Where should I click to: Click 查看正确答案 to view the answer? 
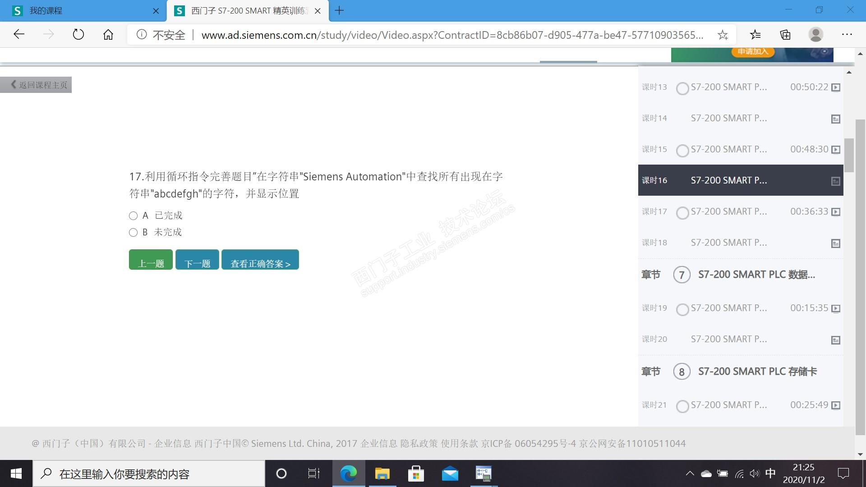[x=260, y=260]
